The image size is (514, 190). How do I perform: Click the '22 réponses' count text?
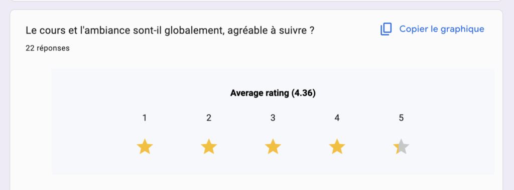pyautogui.click(x=48, y=48)
